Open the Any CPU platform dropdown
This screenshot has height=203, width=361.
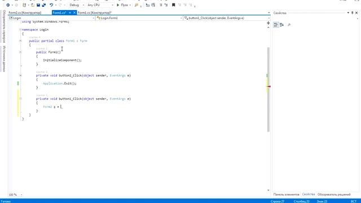(x=100, y=5)
